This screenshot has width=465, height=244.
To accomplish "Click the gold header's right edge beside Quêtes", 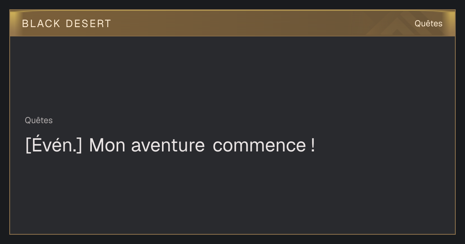I will pyautogui.click(x=449, y=23).
